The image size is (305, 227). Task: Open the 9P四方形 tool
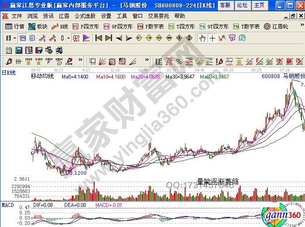pos(118,26)
